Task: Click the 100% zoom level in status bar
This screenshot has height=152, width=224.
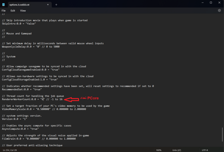Action: (159, 150)
